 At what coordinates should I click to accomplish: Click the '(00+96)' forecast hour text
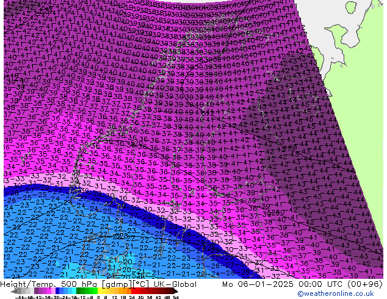[365, 284]
